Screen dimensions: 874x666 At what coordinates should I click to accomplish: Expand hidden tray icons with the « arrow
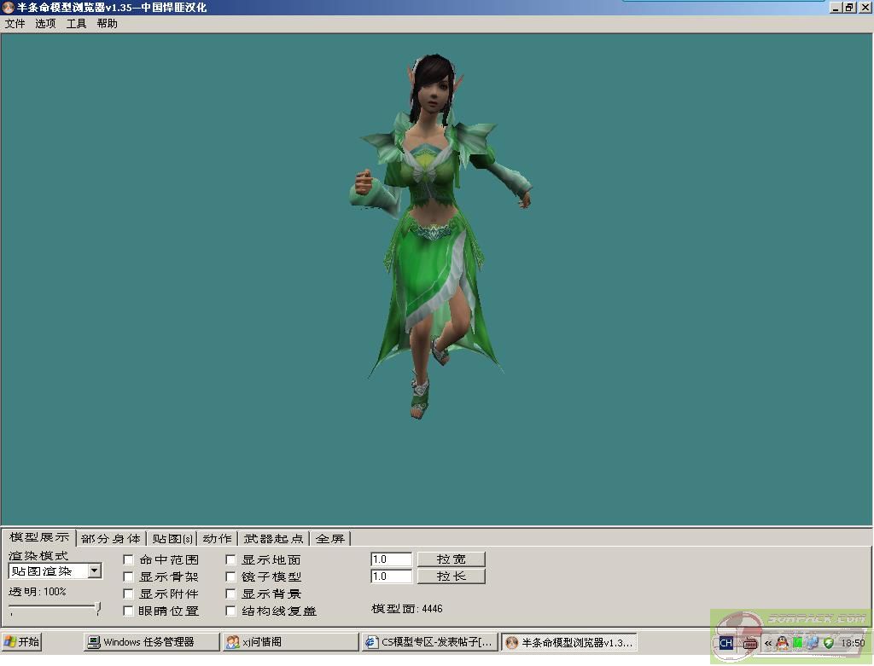768,643
